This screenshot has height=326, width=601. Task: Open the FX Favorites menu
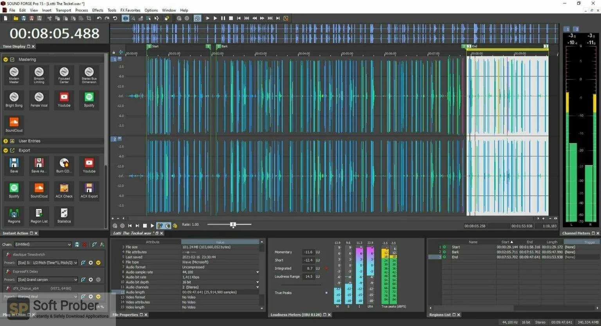130,10
